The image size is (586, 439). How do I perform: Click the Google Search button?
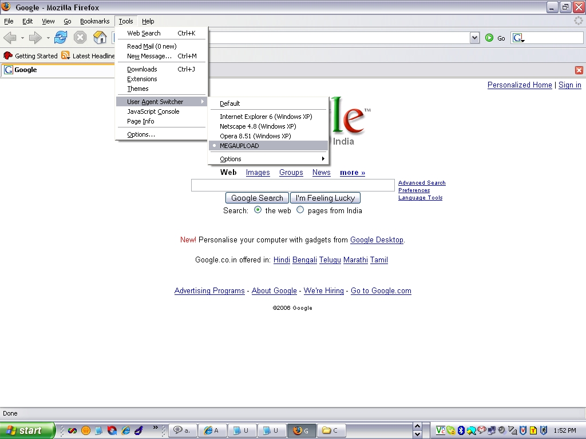tap(257, 198)
